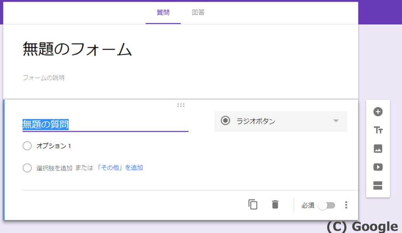Toggle the 必須 required switch
402x233 pixels.
click(327, 205)
